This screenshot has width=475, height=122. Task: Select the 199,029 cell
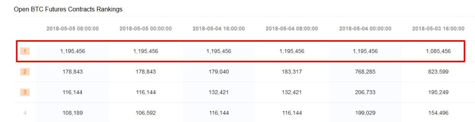(365, 113)
